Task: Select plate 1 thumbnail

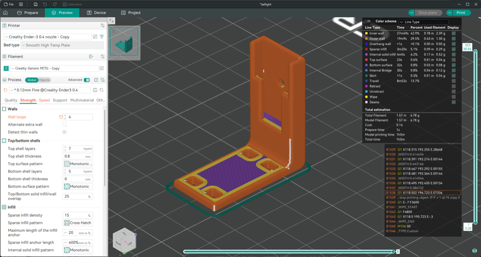Action: (124, 42)
